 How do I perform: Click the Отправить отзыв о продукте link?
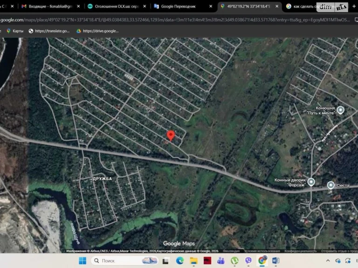point(339,251)
